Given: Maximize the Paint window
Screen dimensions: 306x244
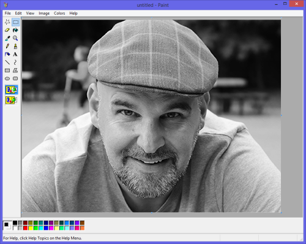Looking at the screenshot, I should tap(285, 4).
